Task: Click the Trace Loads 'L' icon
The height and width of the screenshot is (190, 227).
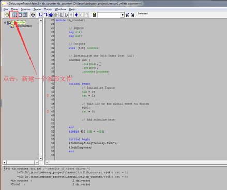Action: point(66,15)
